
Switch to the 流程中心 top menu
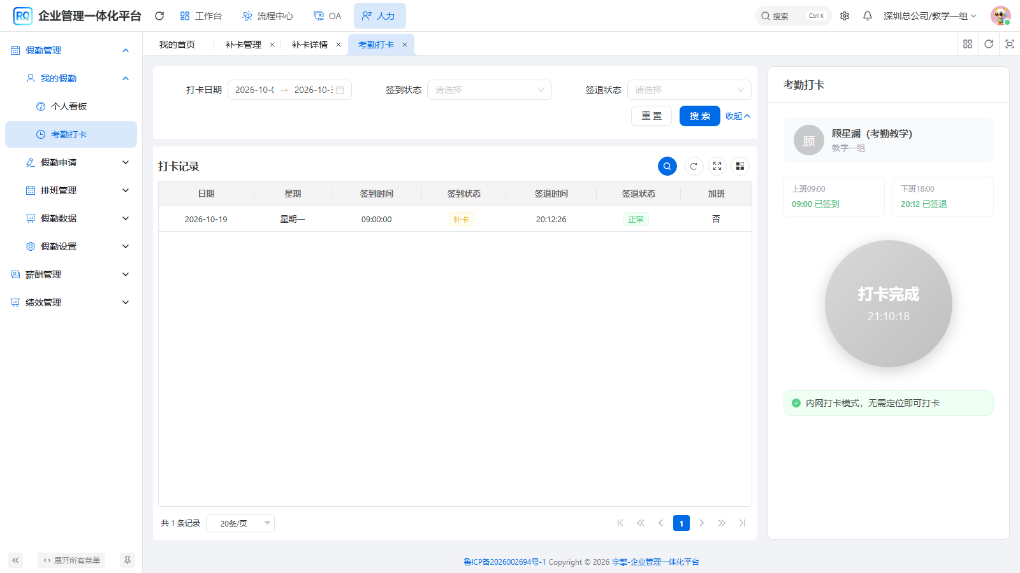coord(268,16)
